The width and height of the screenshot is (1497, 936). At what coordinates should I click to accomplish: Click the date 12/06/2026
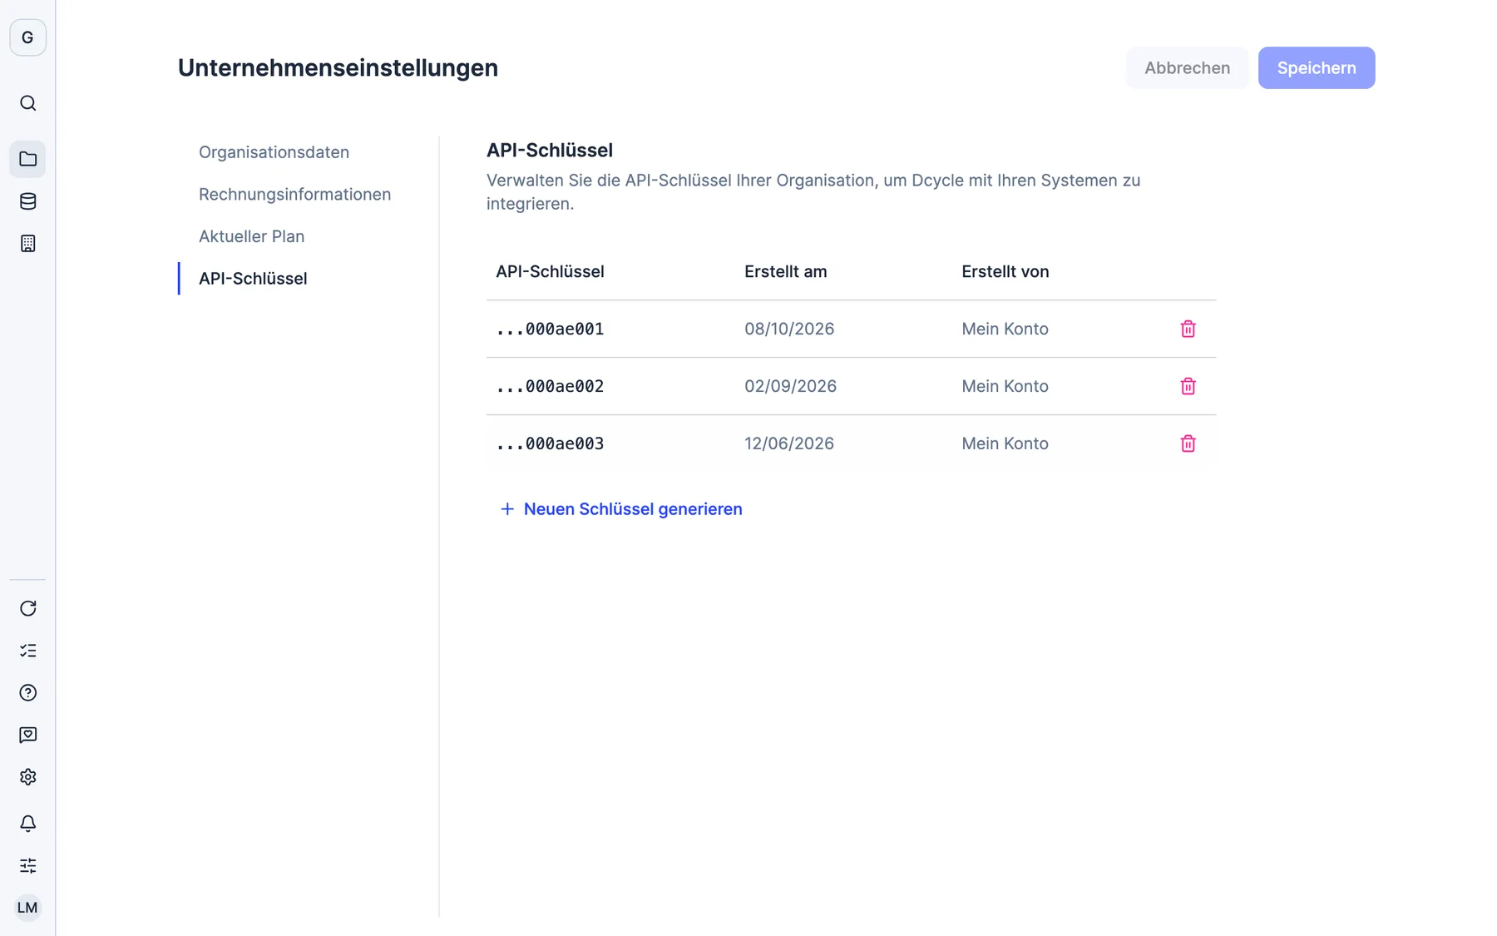click(789, 444)
